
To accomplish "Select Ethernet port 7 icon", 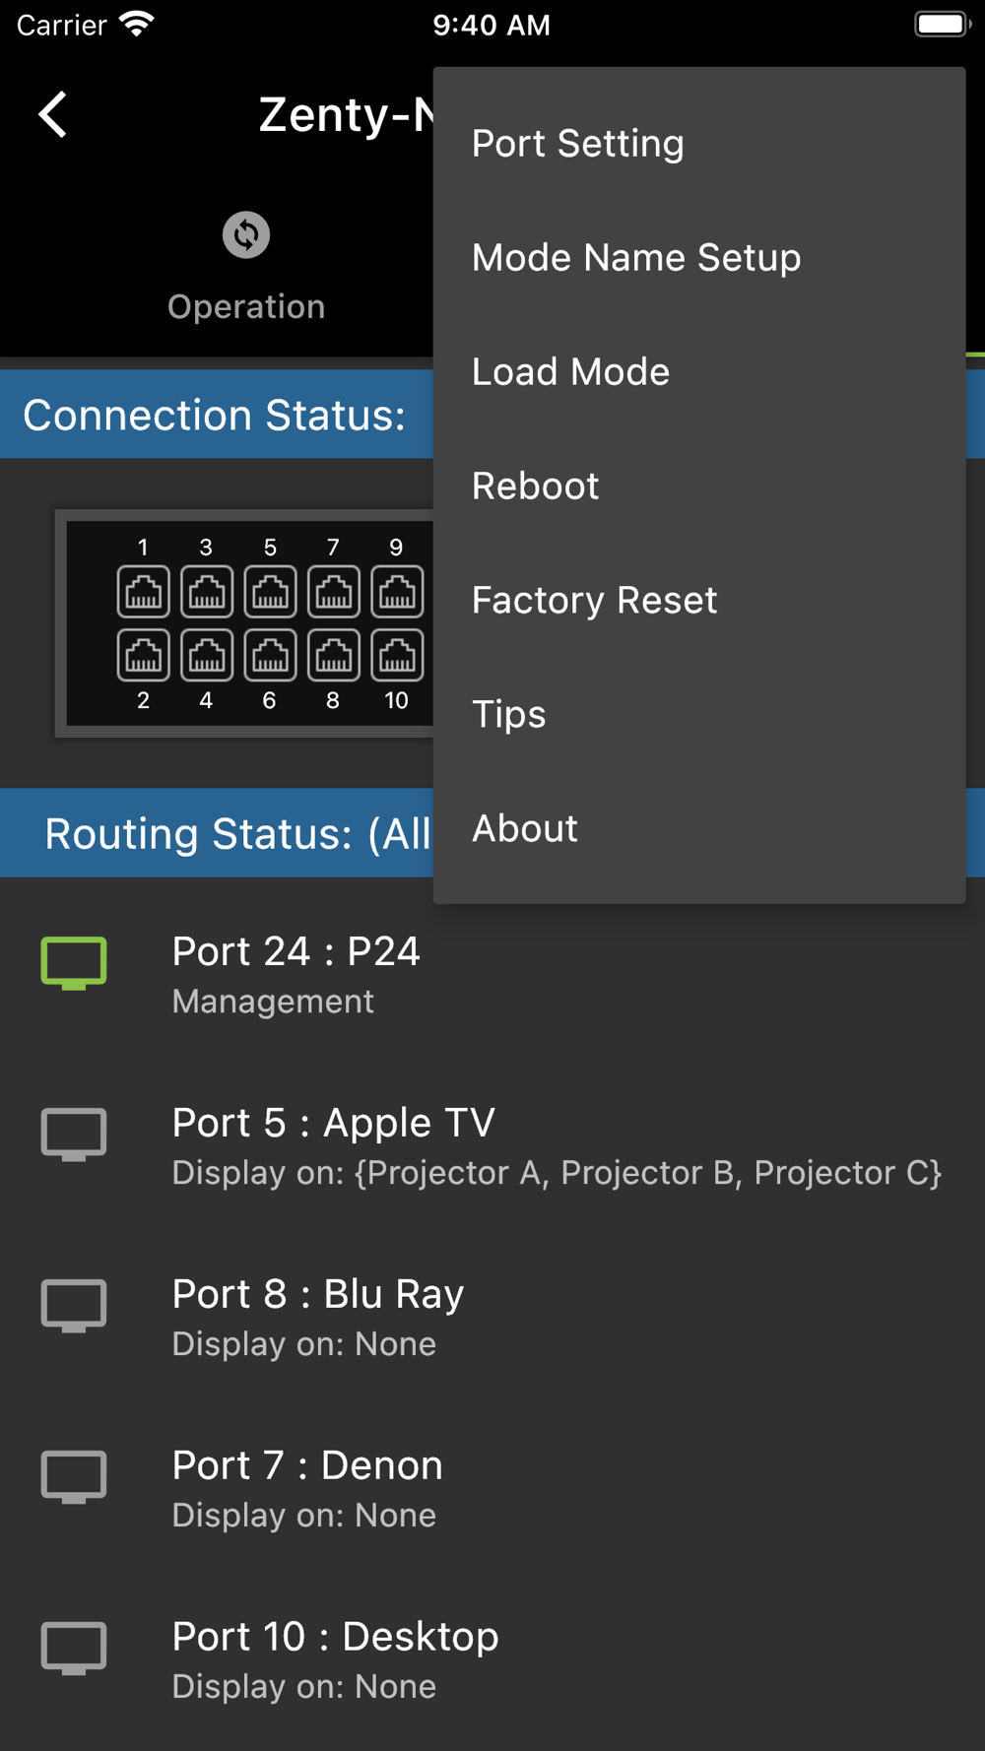I will tap(333, 592).
